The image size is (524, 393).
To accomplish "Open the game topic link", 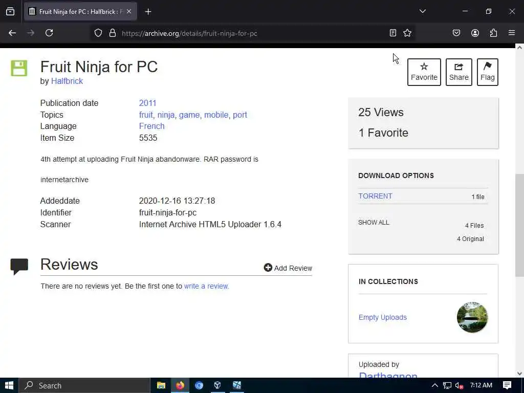I will (x=189, y=115).
